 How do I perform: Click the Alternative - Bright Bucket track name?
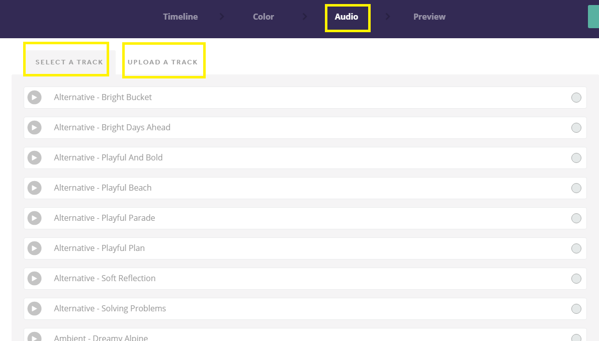tap(103, 98)
